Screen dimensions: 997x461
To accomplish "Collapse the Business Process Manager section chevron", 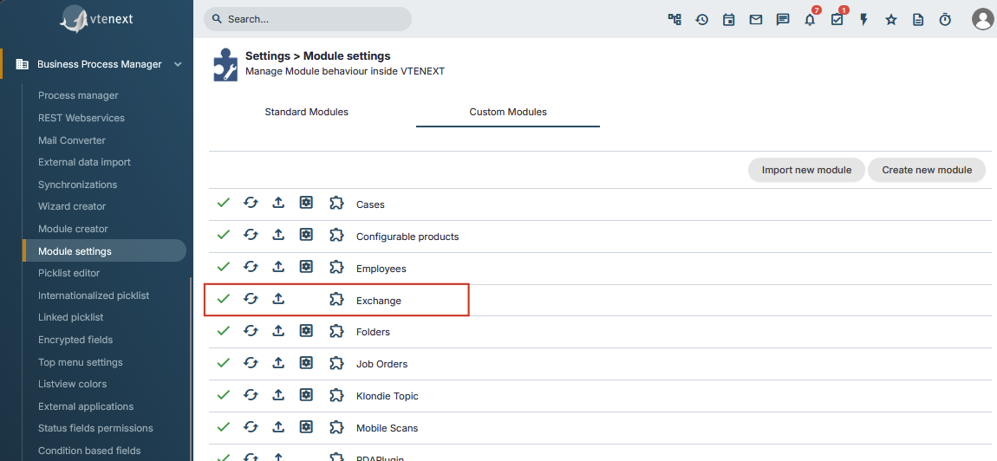I will click(x=178, y=64).
